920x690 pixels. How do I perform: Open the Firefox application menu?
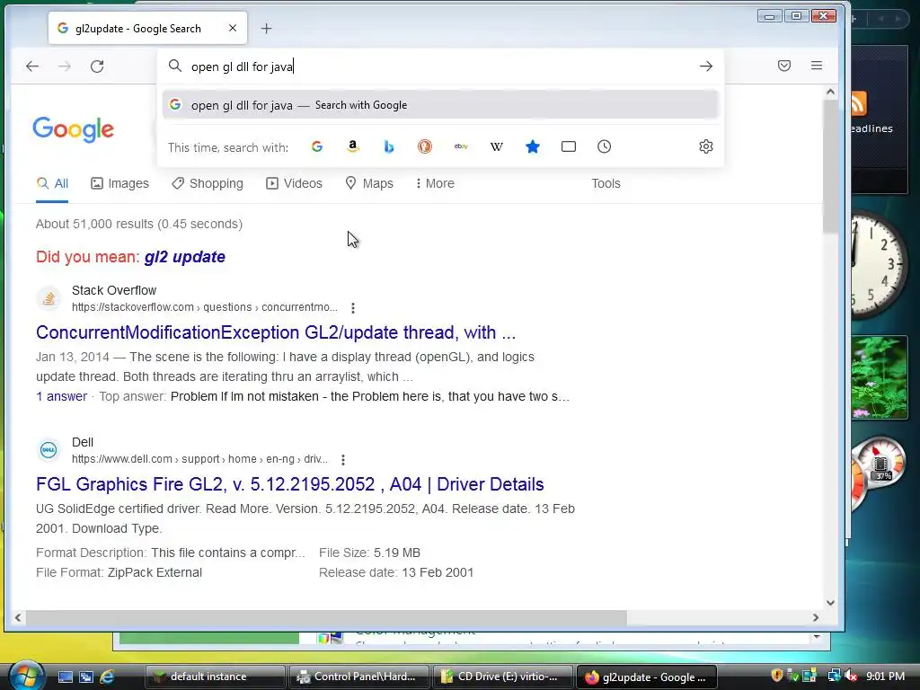[x=816, y=66]
